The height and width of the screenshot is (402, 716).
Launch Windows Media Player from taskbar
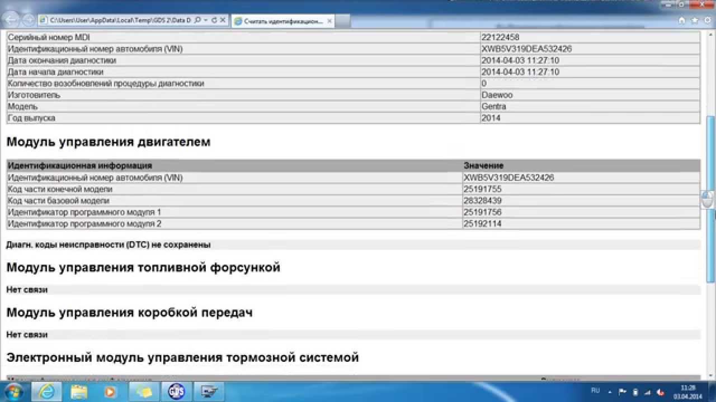click(110, 391)
